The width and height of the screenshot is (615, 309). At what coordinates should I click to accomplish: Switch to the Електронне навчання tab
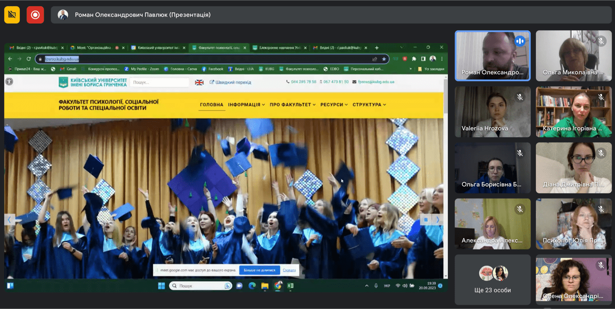coord(279,48)
